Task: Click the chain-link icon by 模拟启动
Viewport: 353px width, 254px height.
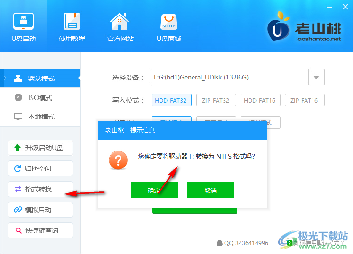Action: pyautogui.click(x=18, y=210)
